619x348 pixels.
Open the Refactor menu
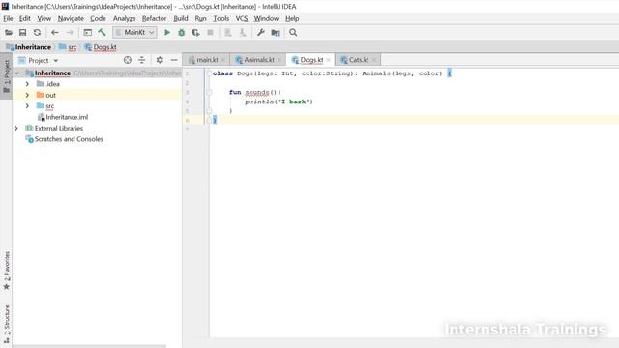tap(154, 18)
